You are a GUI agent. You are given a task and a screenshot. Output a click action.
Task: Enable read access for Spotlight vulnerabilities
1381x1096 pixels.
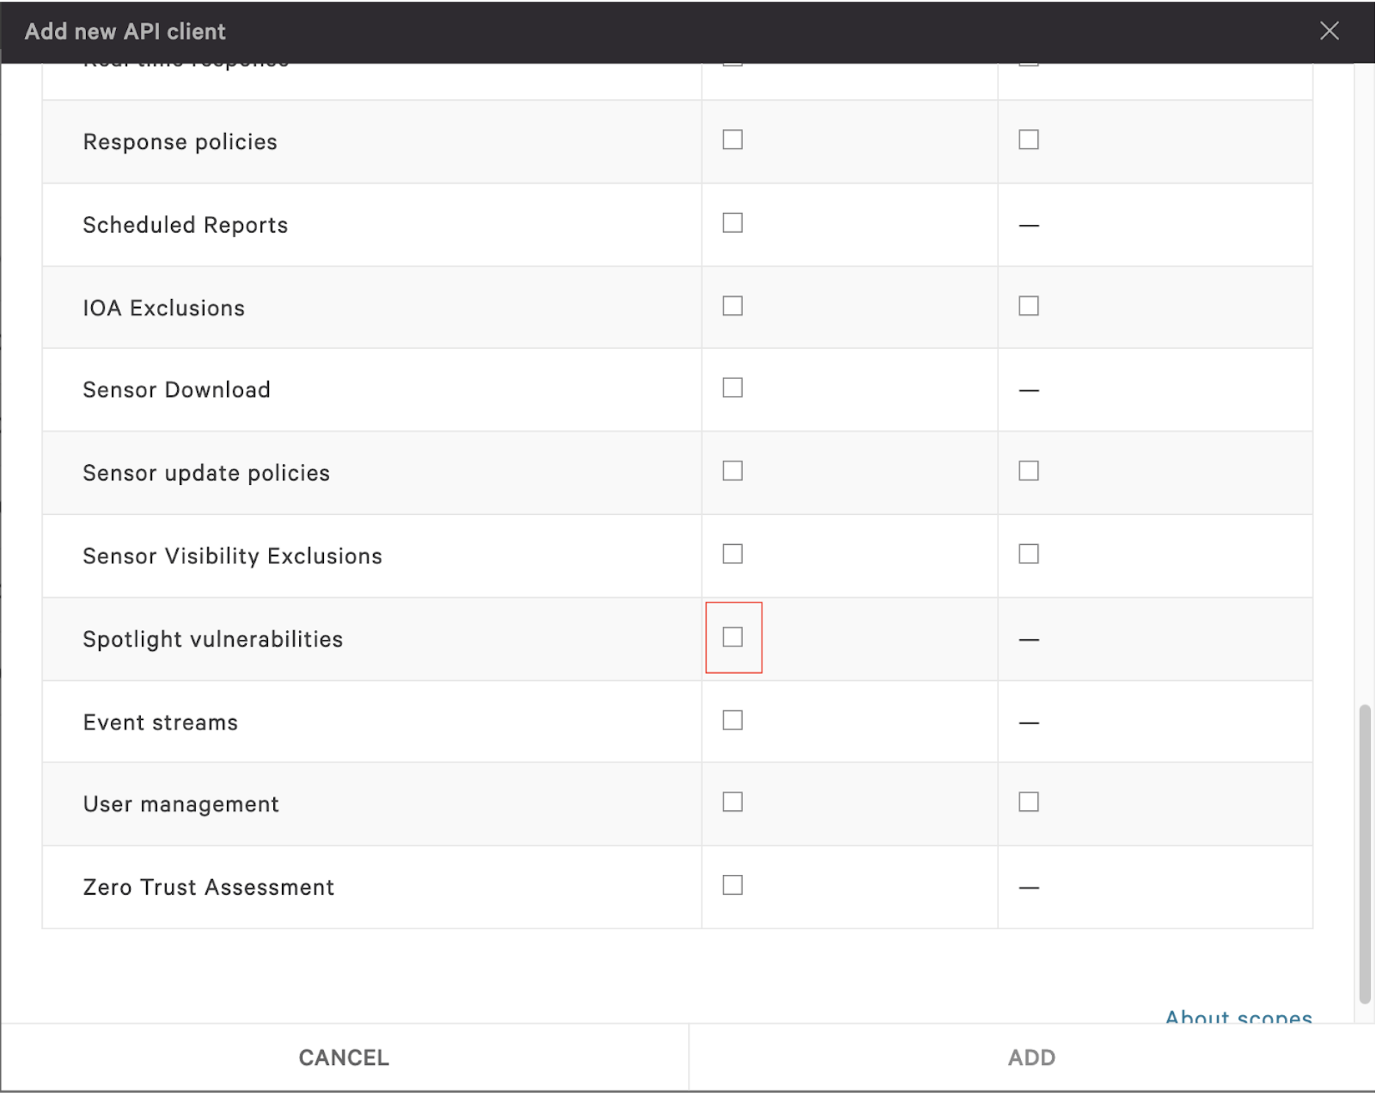click(732, 638)
